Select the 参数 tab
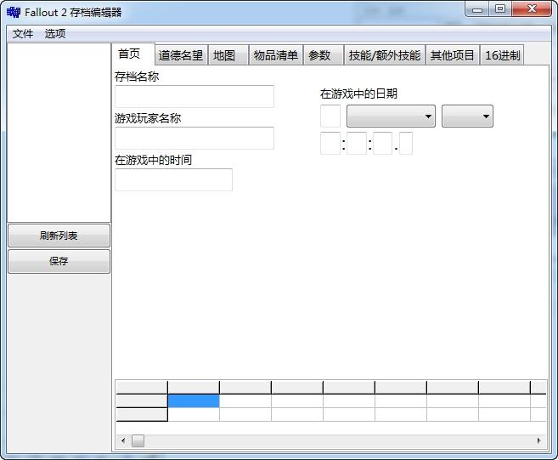The image size is (558, 460). tap(324, 55)
